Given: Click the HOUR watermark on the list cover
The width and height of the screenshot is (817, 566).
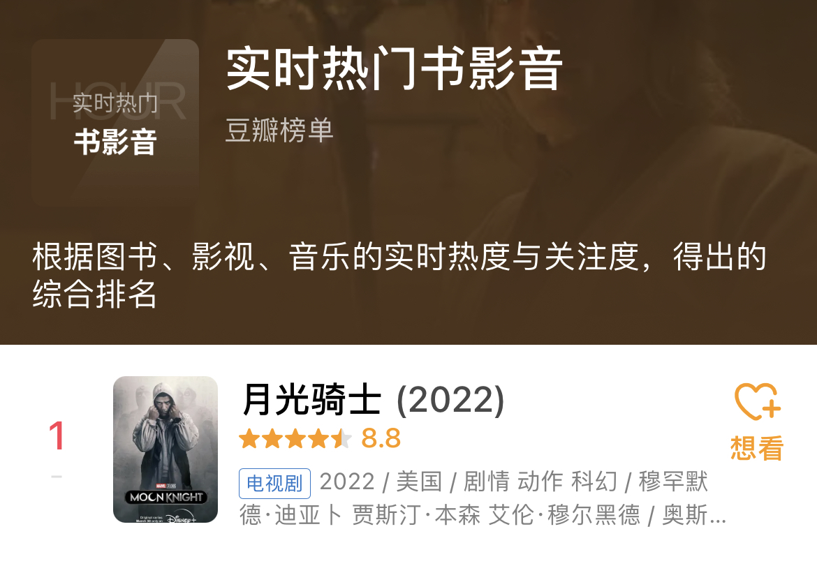Looking at the screenshot, I should 118,101.
